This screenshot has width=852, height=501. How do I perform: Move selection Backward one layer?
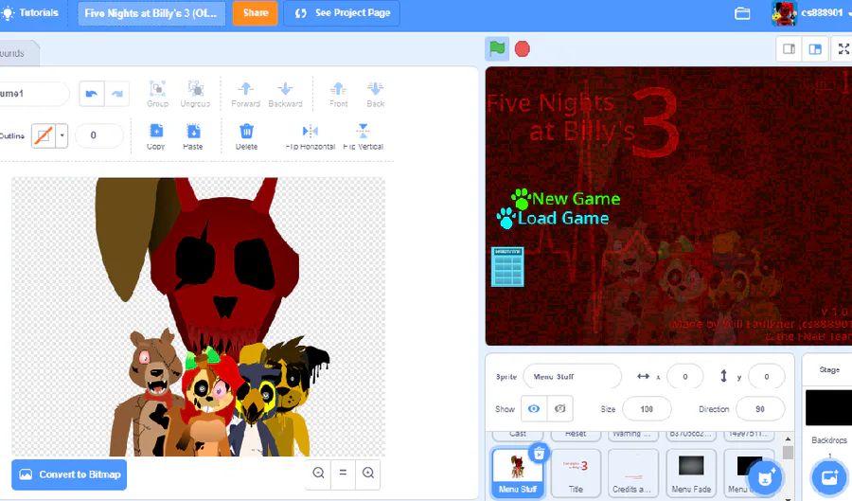(x=285, y=94)
